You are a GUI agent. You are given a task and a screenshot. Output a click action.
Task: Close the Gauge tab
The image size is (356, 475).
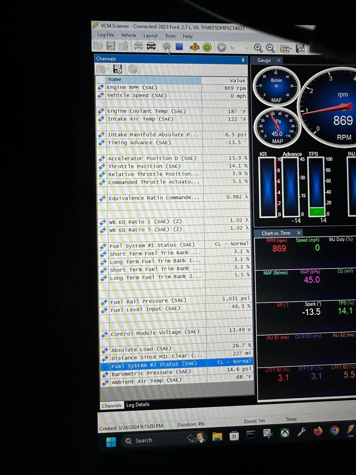[279, 60]
